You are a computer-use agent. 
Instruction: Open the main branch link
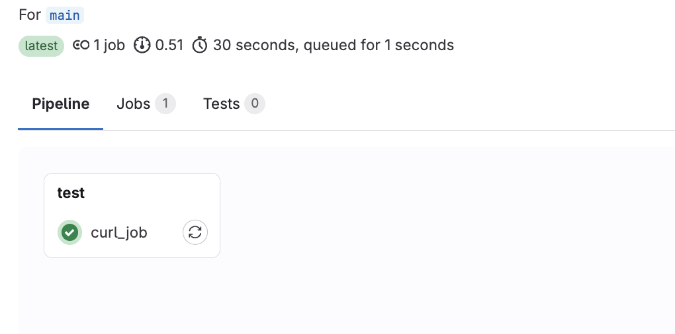tap(65, 15)
